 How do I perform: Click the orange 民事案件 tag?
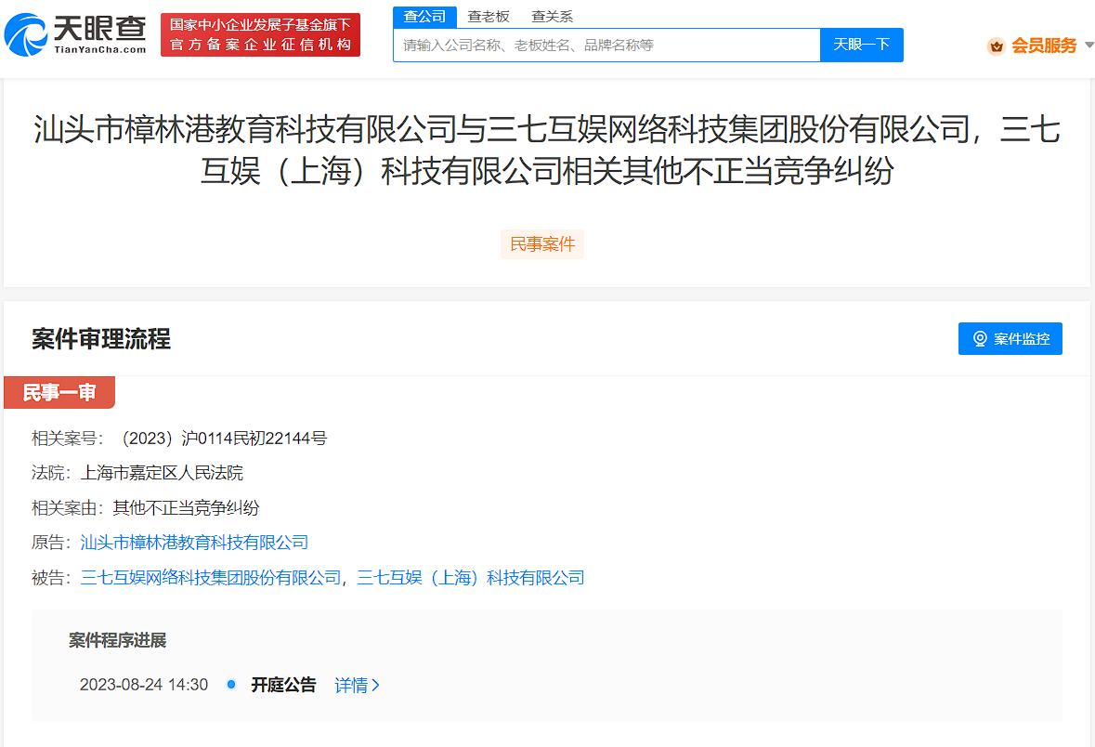click(x=542, y=244)
